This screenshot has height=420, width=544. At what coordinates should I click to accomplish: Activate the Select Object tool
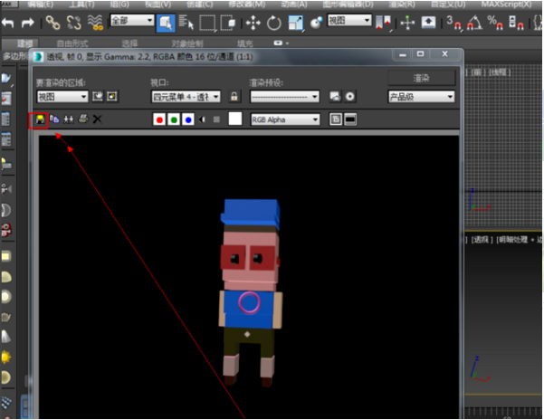coord(166,23)
